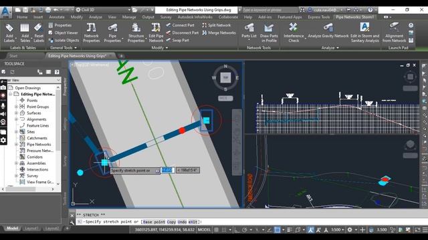The image size is (428, 240).
Task: Expand the Modify panel dropdown
Action: pyautogui.click(x=159, y=47)
